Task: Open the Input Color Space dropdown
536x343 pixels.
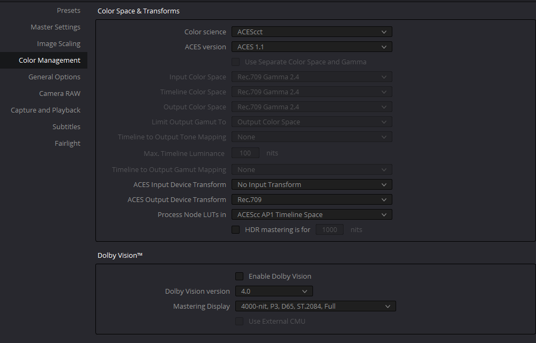Action: pos(312,77)
